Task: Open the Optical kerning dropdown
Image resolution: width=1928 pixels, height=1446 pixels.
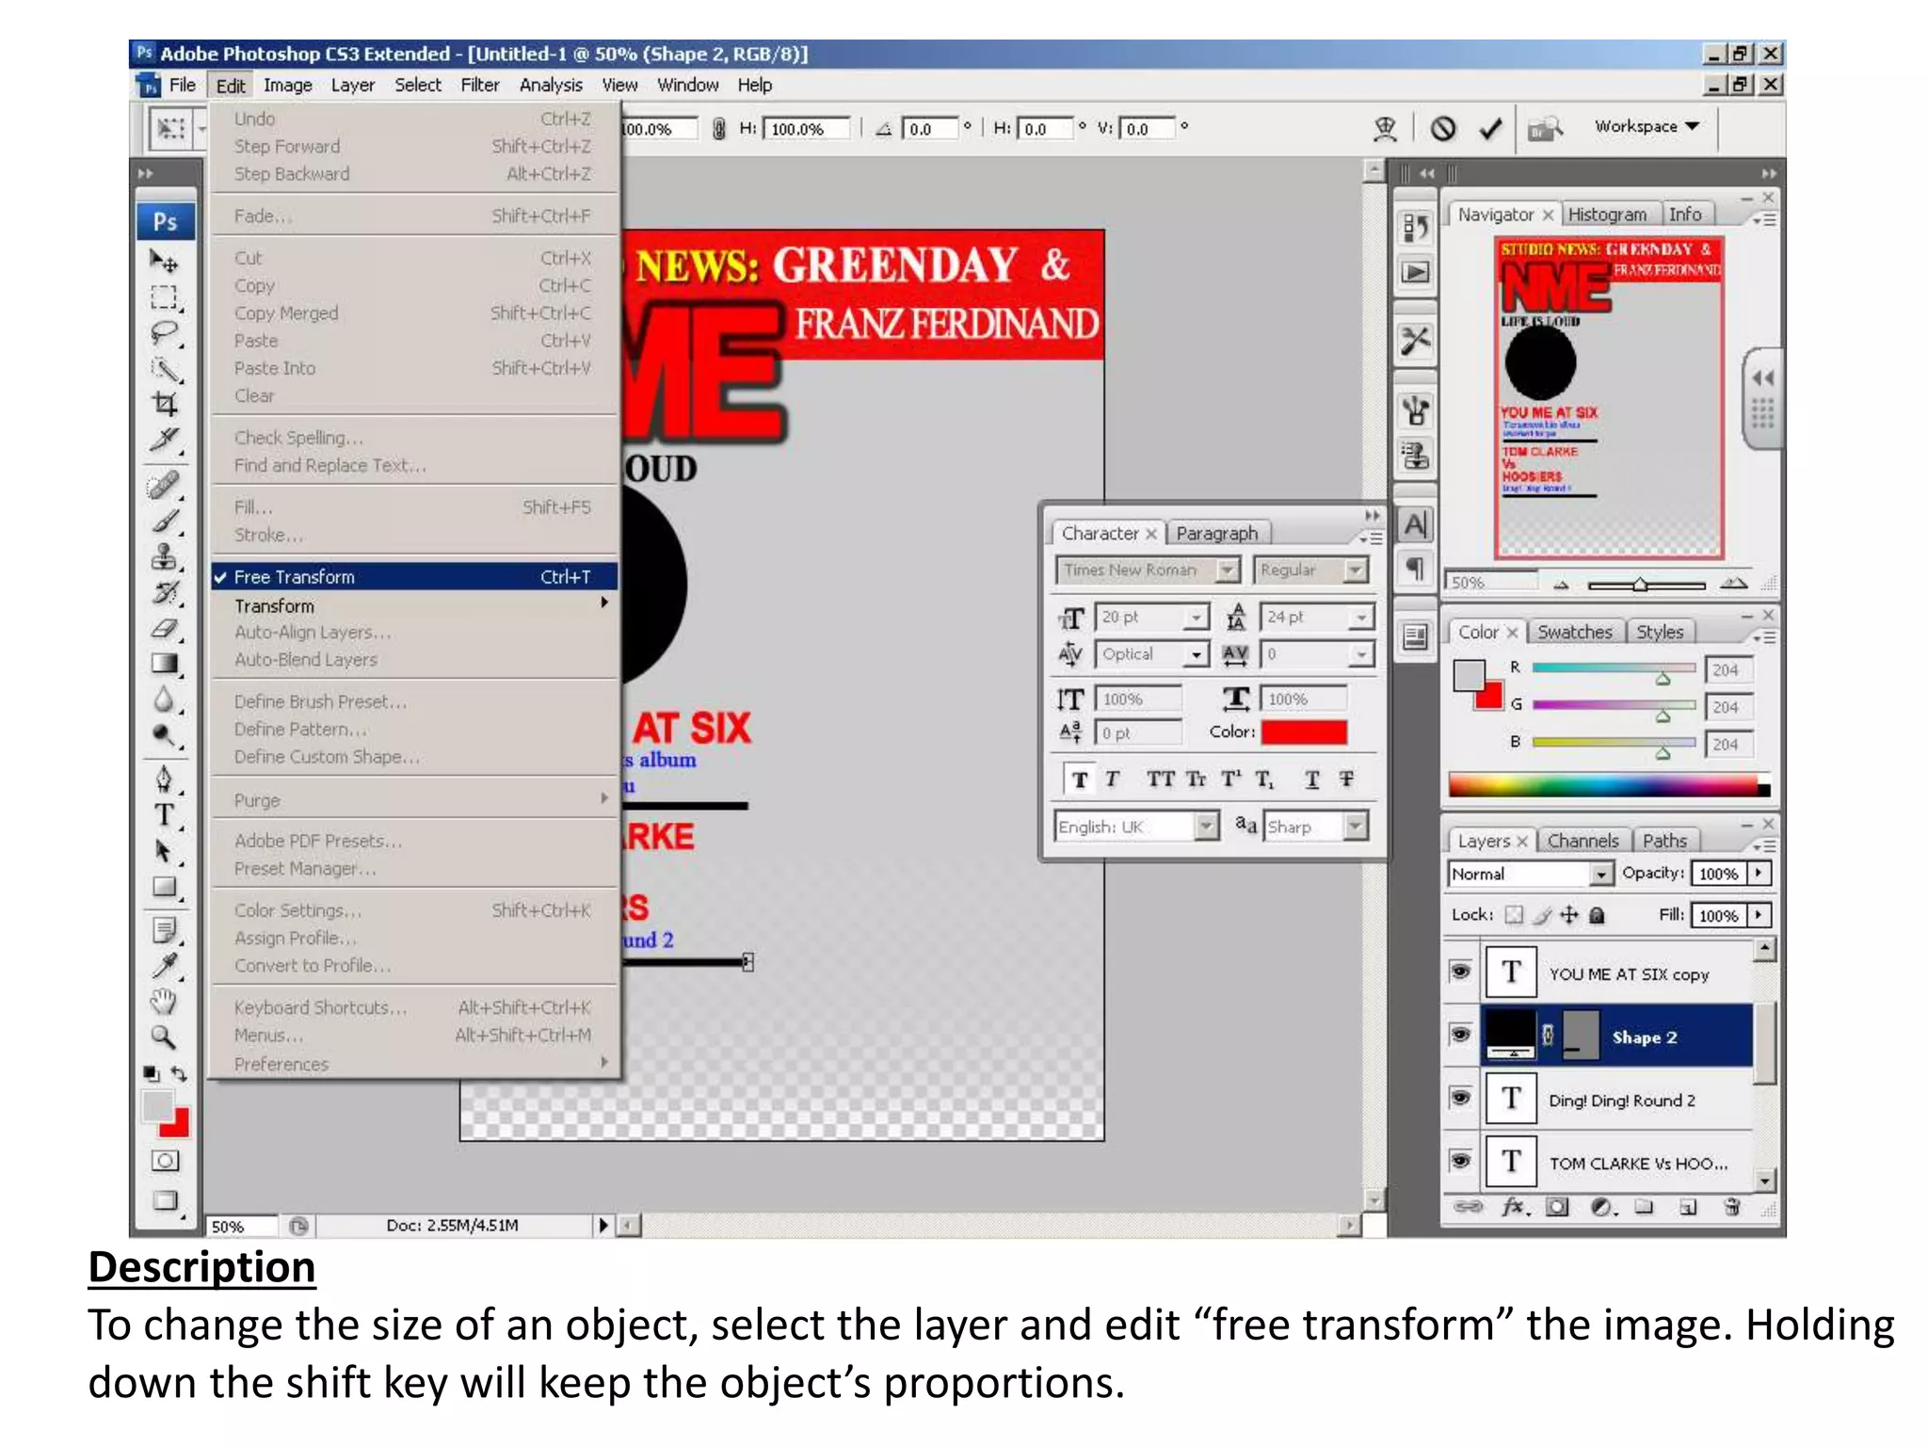Action: (1197, 654)
